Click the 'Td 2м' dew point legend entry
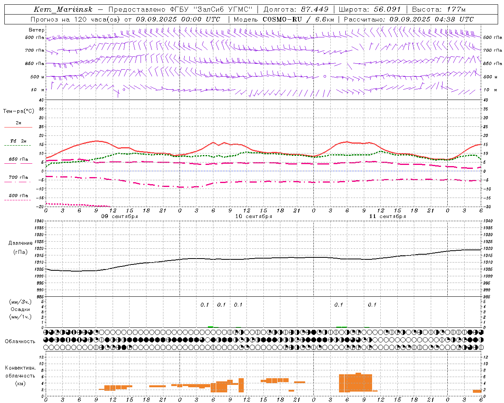This screenshot has width=504, height=403. click(19, 141)
